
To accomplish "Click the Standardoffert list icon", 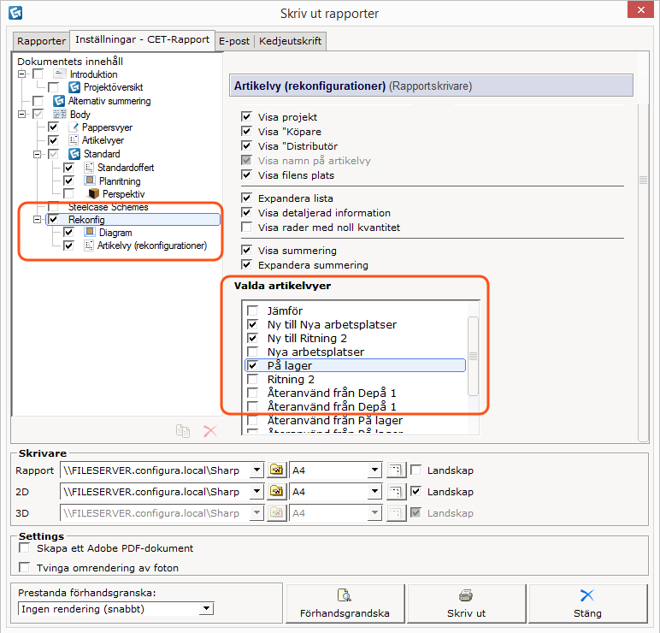I will click(x=89, y=168).
